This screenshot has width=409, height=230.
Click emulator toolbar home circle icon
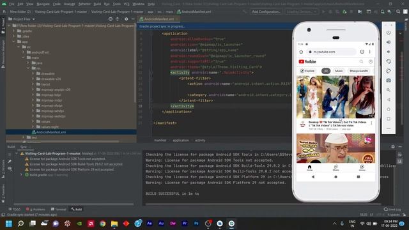[389, 109]
